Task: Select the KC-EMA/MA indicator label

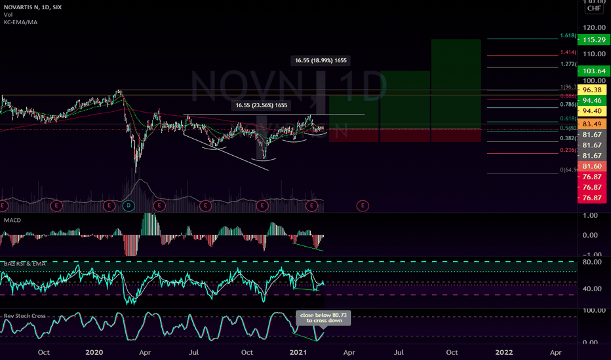Action: [21, 22]
